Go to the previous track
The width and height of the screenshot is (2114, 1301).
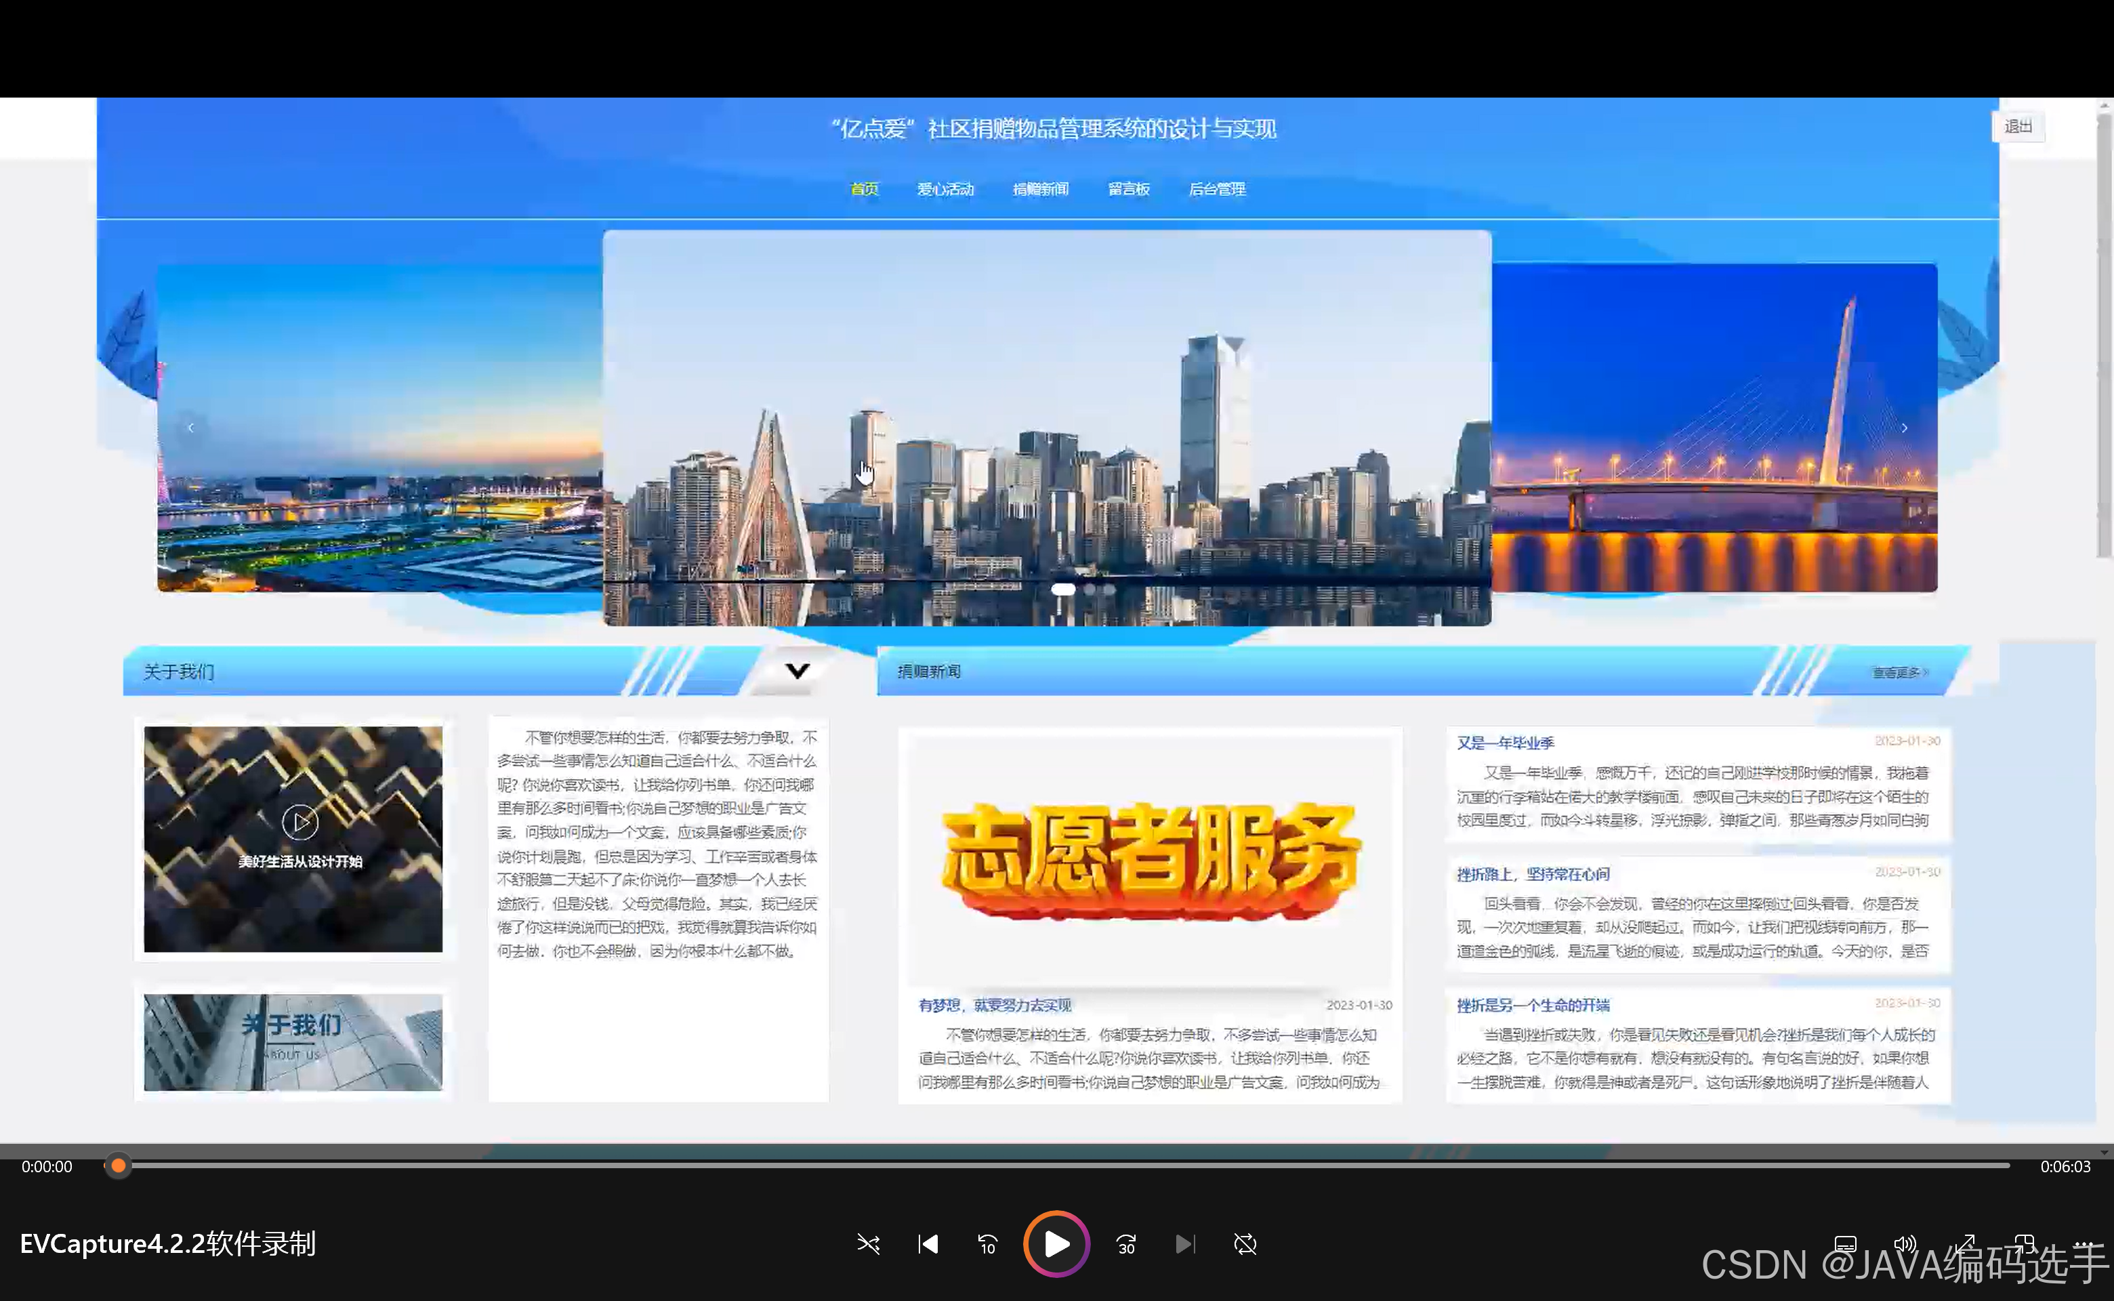[x=928, y=1244]
